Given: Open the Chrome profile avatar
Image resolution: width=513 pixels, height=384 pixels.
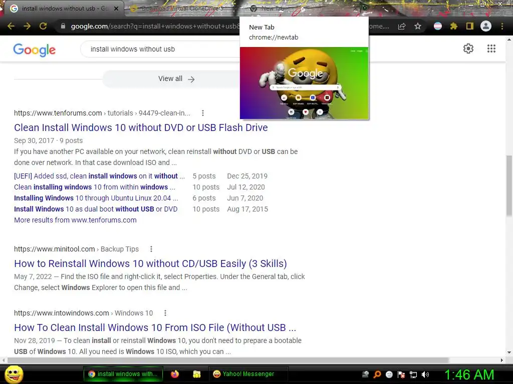Looking at the screenshot, I should pyautogui.click(x=486, y=26).
